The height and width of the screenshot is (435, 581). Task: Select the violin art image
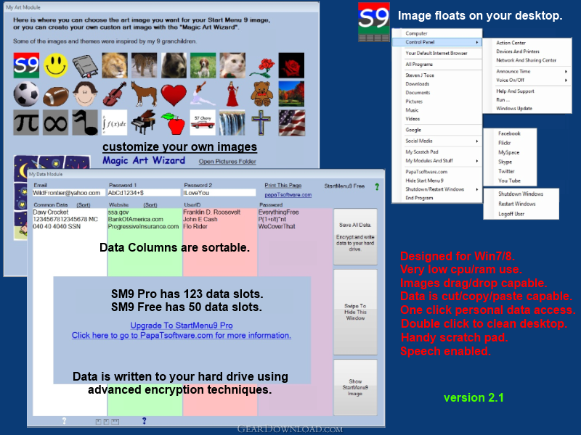pyautogui.click(x=115, y=94)
